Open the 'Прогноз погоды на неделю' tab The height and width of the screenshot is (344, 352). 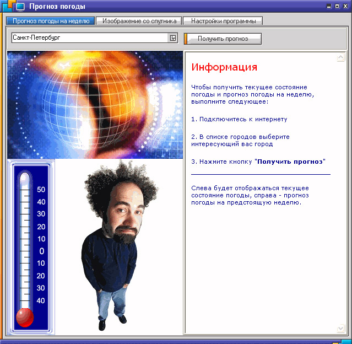click(51, 21)
